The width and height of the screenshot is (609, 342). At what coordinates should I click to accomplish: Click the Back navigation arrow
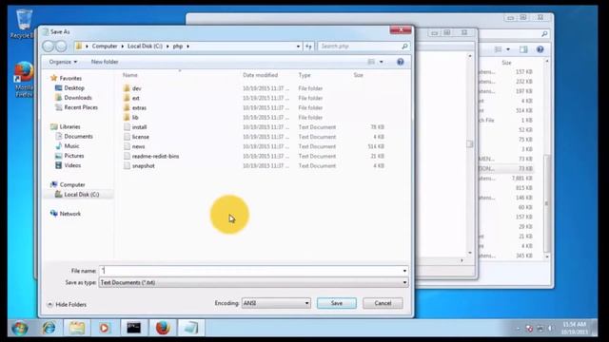(49, 47)
